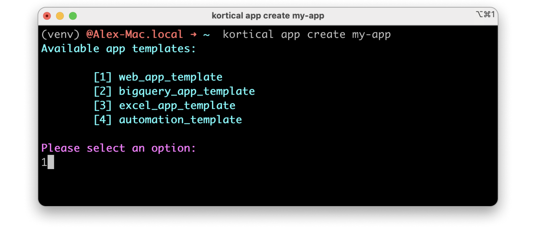Click the [3] option number
The image size is (536, 229).
tap(103, 105)
